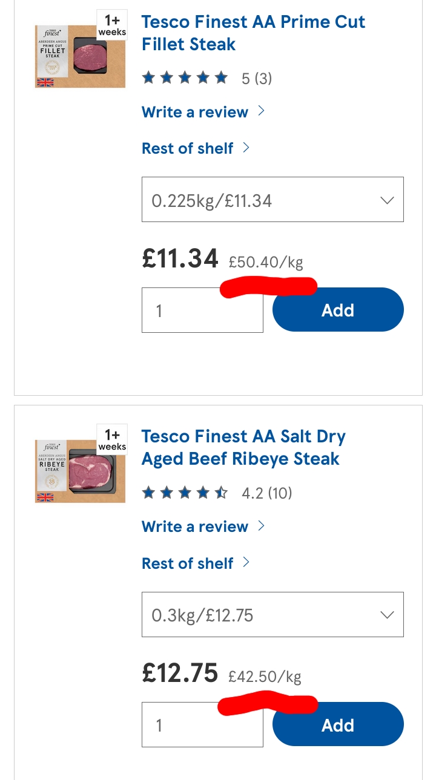Click the Fillet Steak five-star rating
The height and width of the screenshot is (780, 436).
[185, 78]
